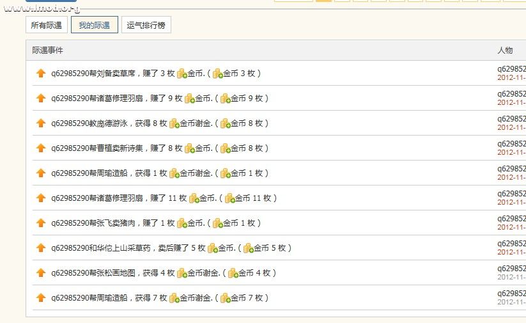Click the text 金币 4 枚 in the 张松 row
526x323 pixels.
coord(254,273)
